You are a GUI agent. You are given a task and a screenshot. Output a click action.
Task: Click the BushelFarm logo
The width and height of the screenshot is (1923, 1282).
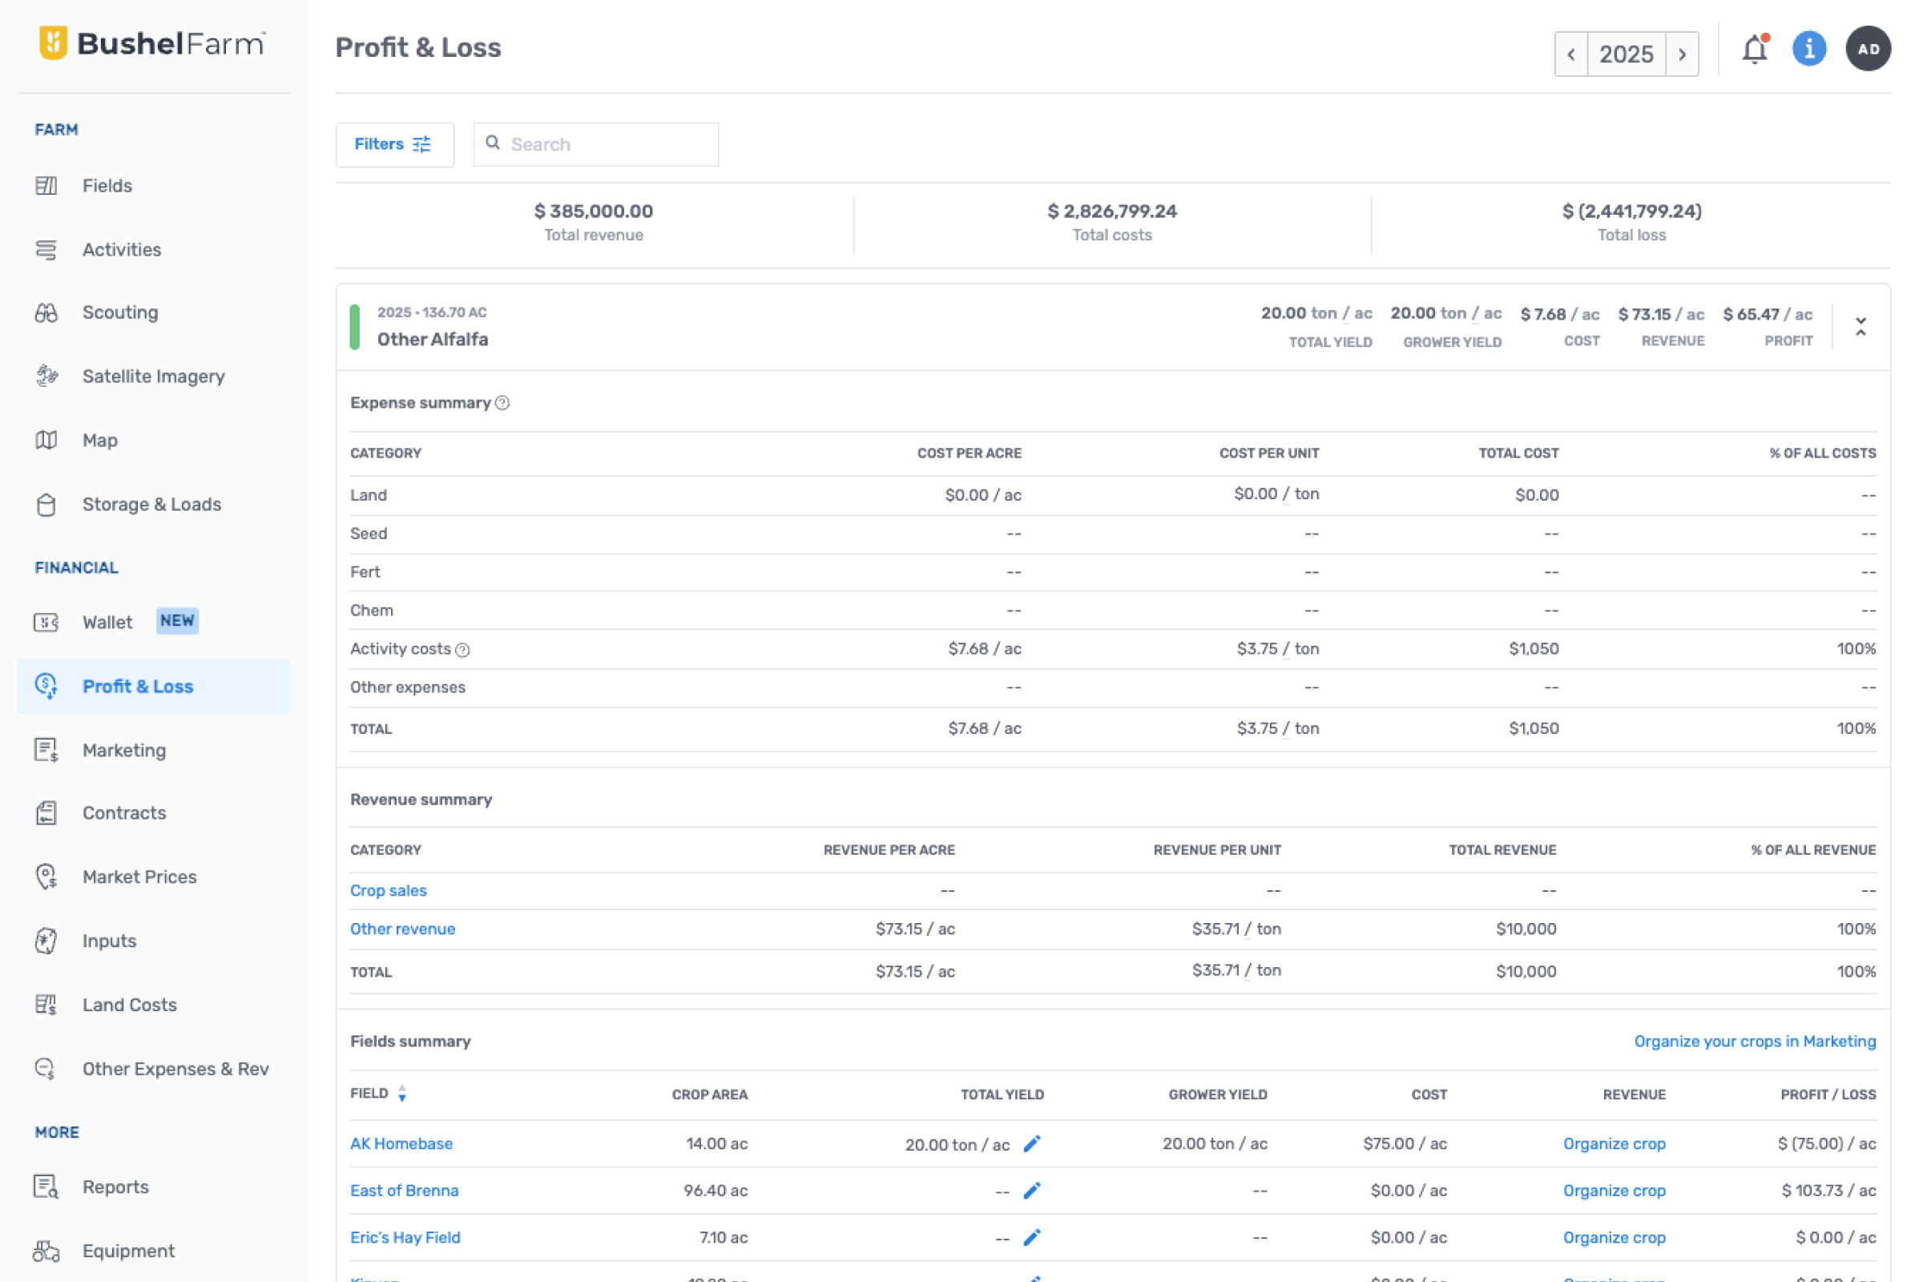(x=152, y=43)
